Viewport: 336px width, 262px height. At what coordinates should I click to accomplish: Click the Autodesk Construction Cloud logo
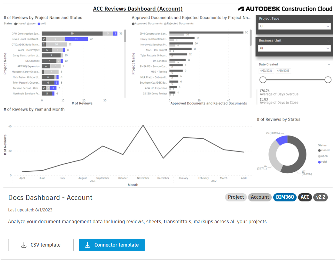coord(285,9)
